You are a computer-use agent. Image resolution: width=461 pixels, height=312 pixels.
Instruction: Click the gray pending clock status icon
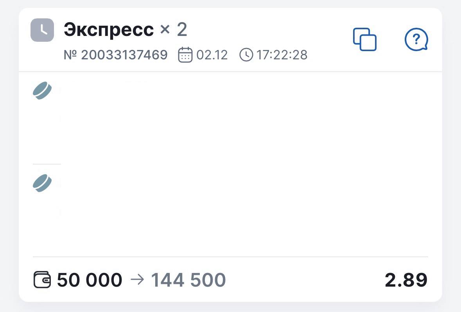(x=42, y=30)
